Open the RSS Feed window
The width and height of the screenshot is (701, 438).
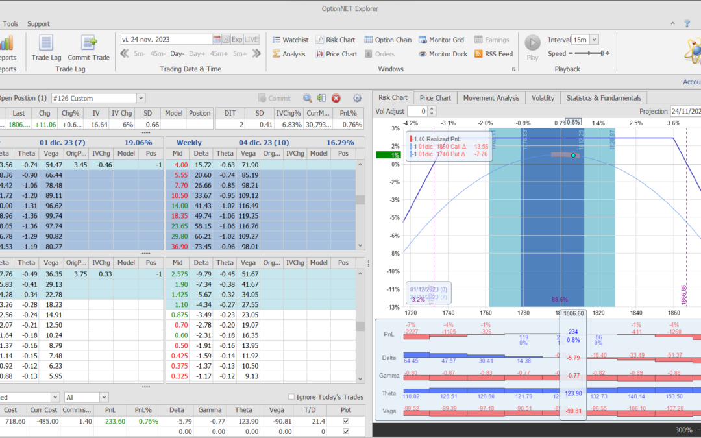[493, 54]
